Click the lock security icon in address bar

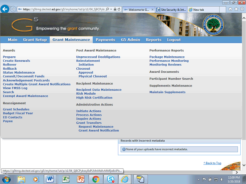[x=115, y=9]
